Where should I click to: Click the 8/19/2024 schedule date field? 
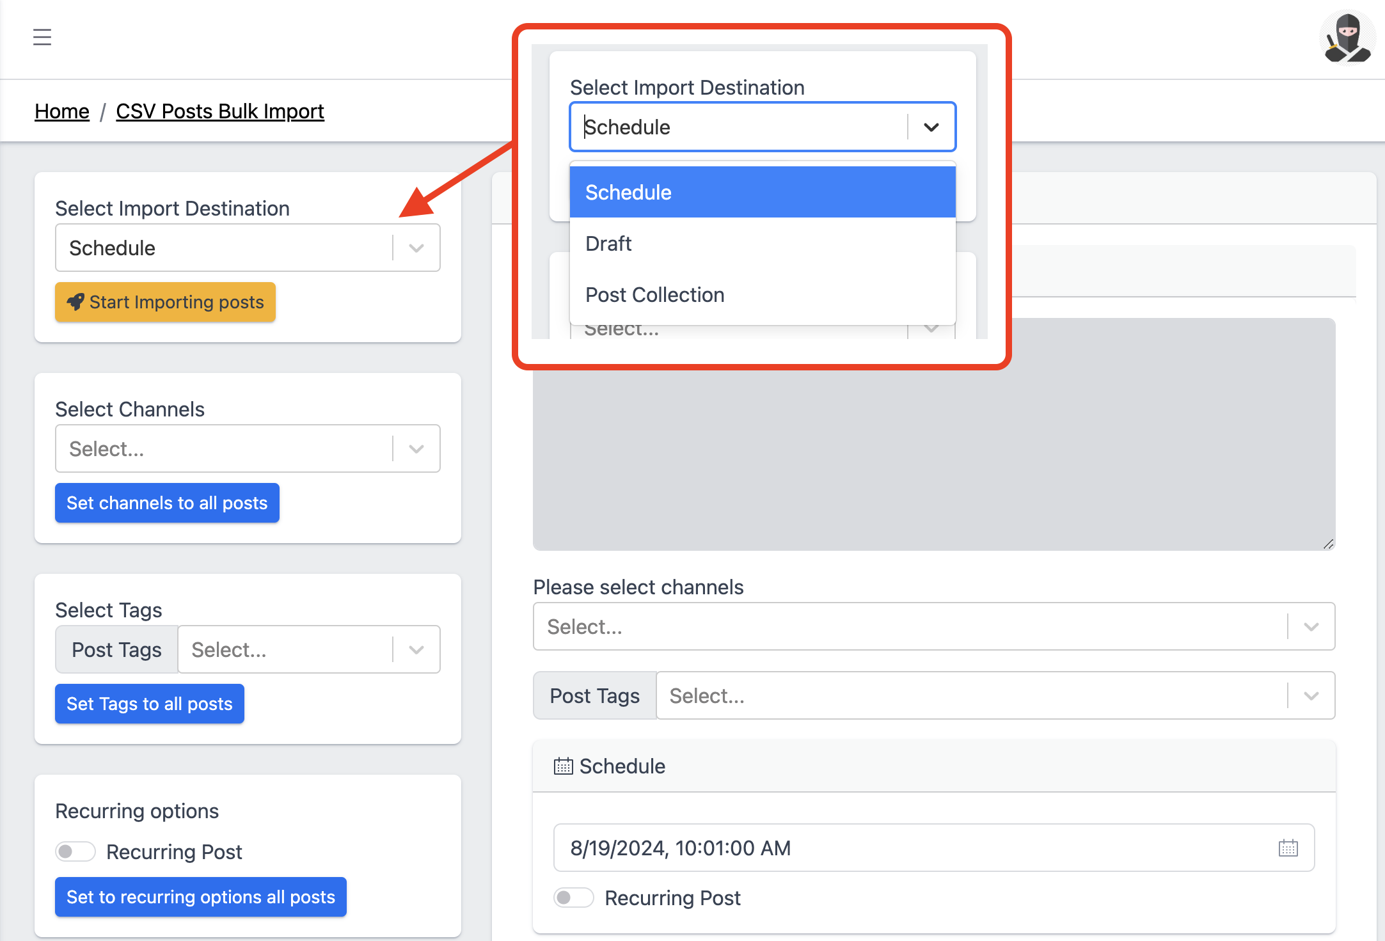point(934,848)
